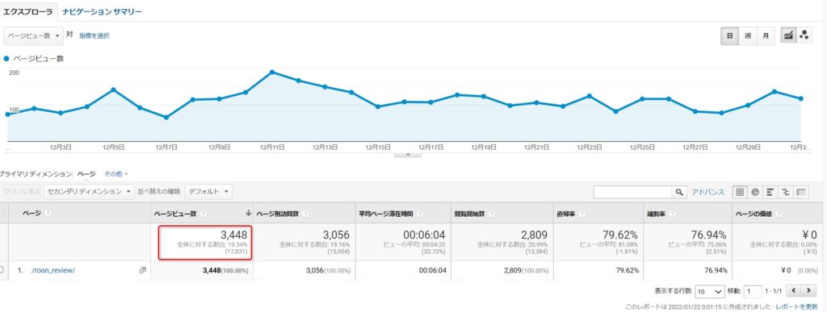The image size is (827, 312).
Task: Click the chart data point at 12月5日
Action: tap(113, 89)
